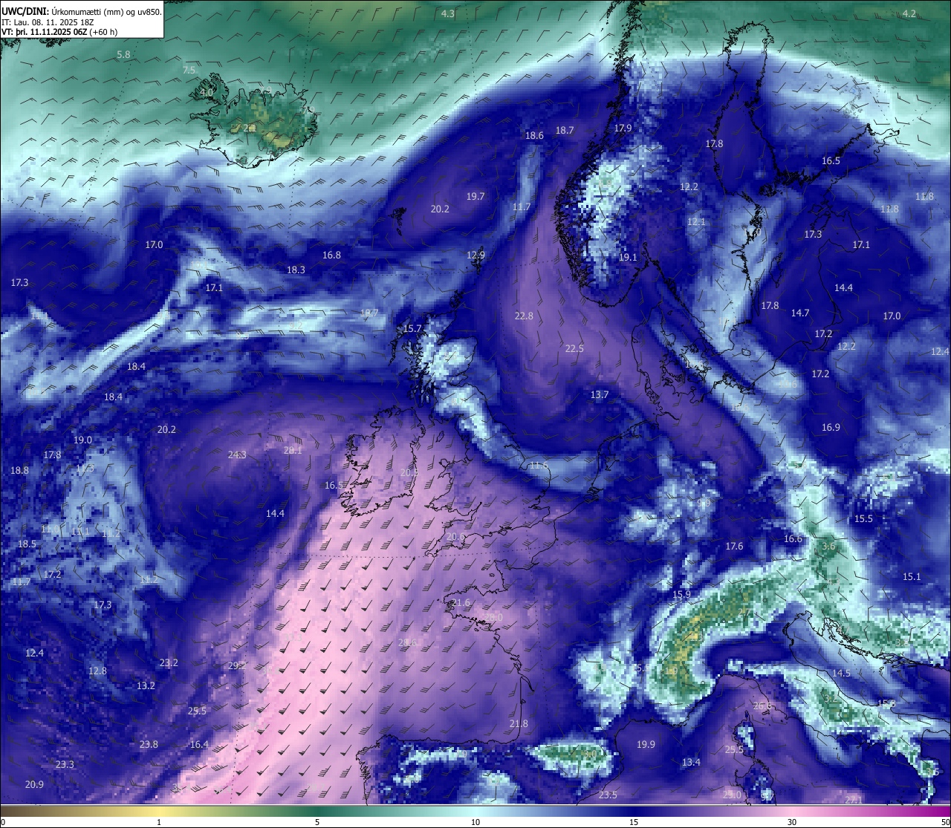Click the 15.5 value on the right side
The width and height of the screenshot is (951, 828).
click(863, 519)
